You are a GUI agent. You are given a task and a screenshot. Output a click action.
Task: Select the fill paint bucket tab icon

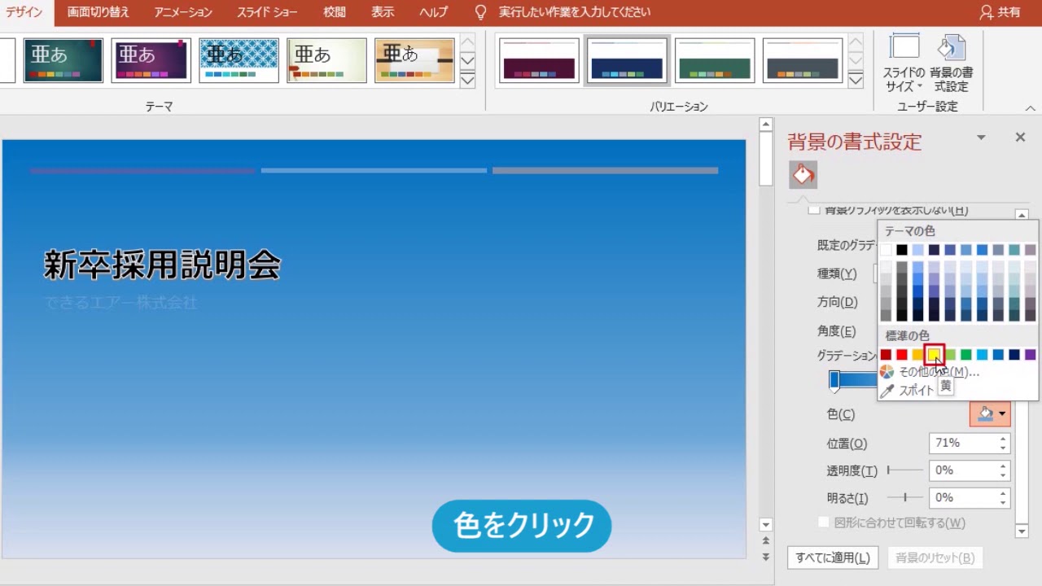click(x=803, y=175)
